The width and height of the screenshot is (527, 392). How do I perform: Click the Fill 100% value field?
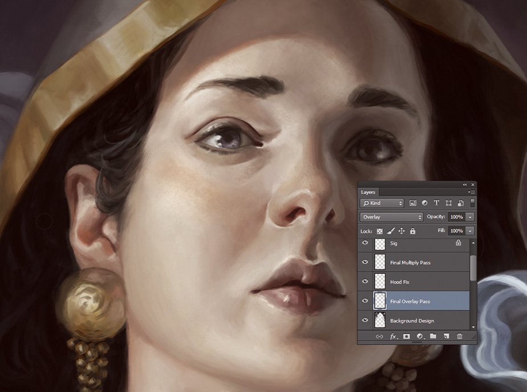coord(456,231)
